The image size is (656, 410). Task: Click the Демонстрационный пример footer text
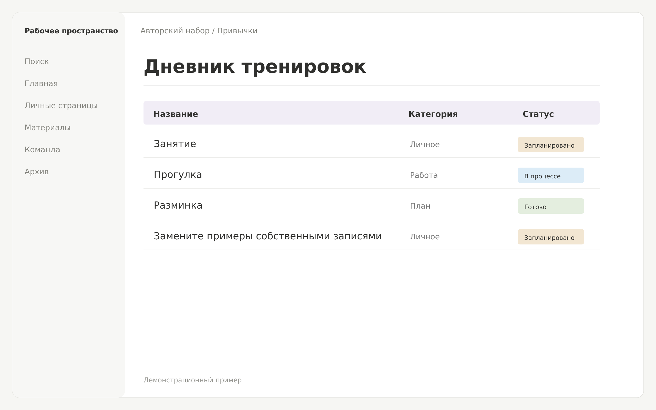[x=192, y=380]
